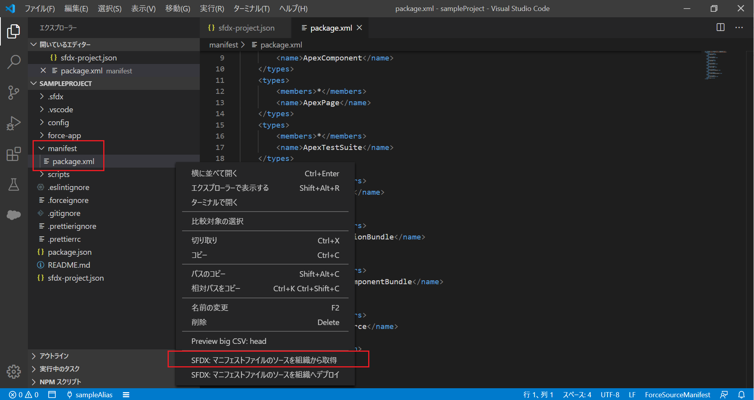Click the notifications bell icon
Image resolution: width=754 pixels, height=400 pixels.
coord(741,395)
